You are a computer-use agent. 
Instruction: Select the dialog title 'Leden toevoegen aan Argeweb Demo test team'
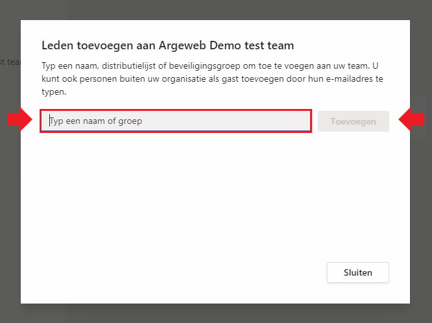167,45
